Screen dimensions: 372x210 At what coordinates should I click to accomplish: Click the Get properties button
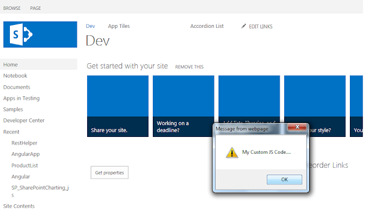[109, 173]
